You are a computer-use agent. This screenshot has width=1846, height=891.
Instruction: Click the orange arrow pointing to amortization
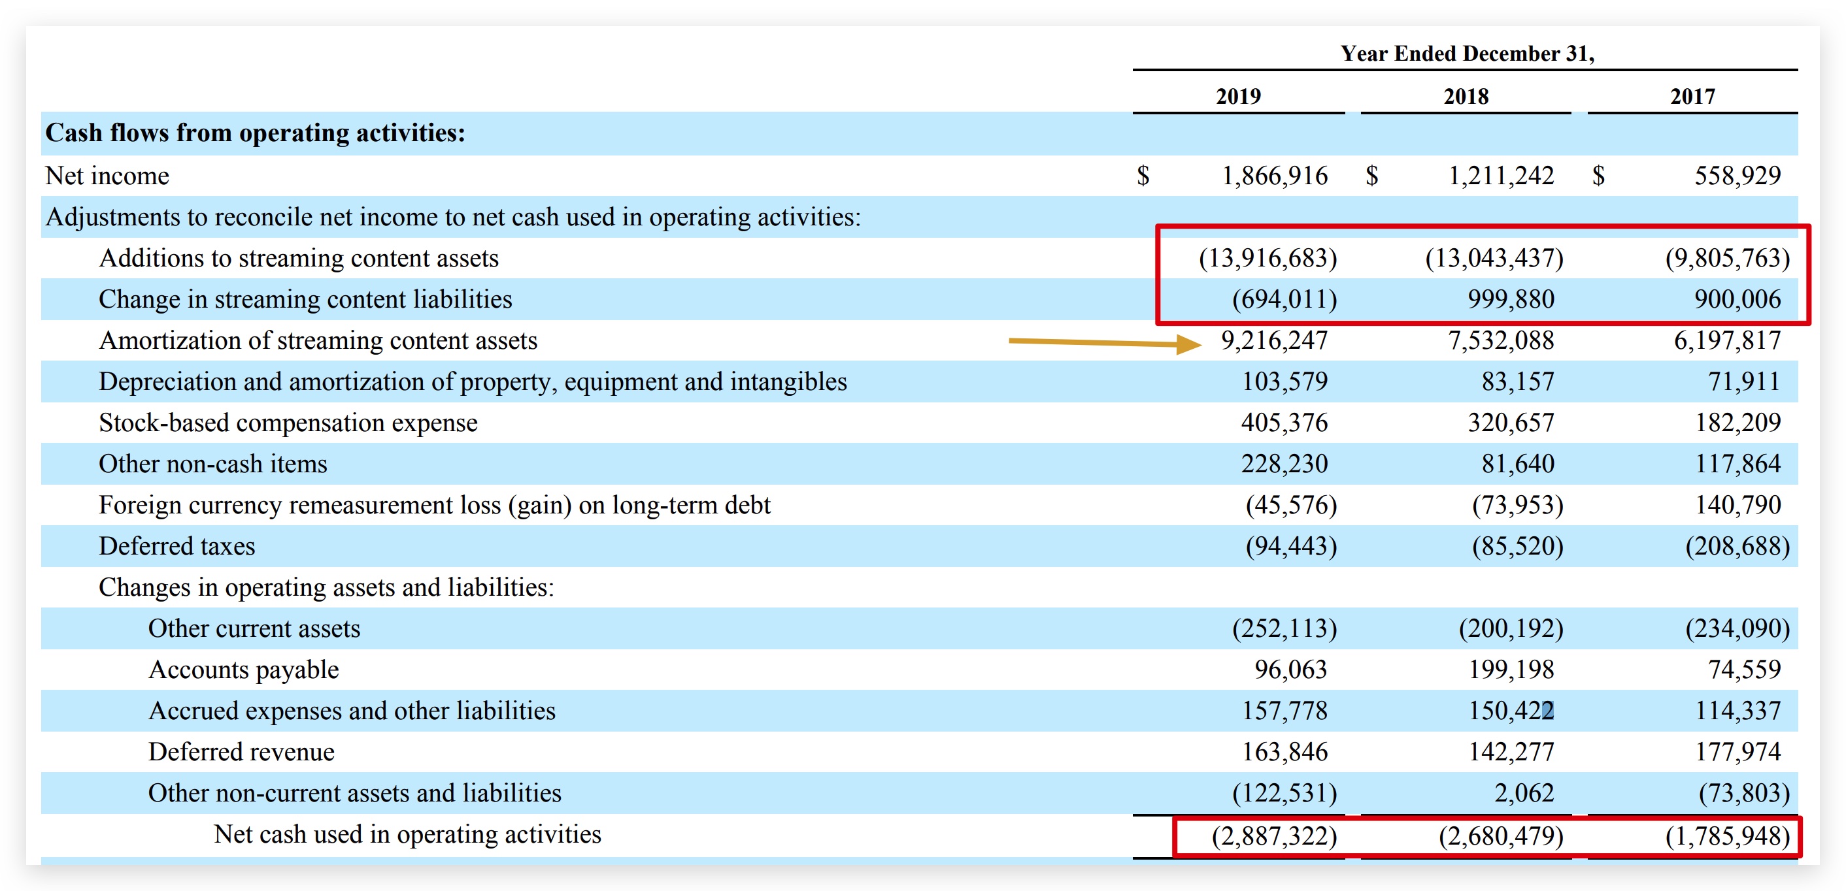click(x=1103, y=343)
